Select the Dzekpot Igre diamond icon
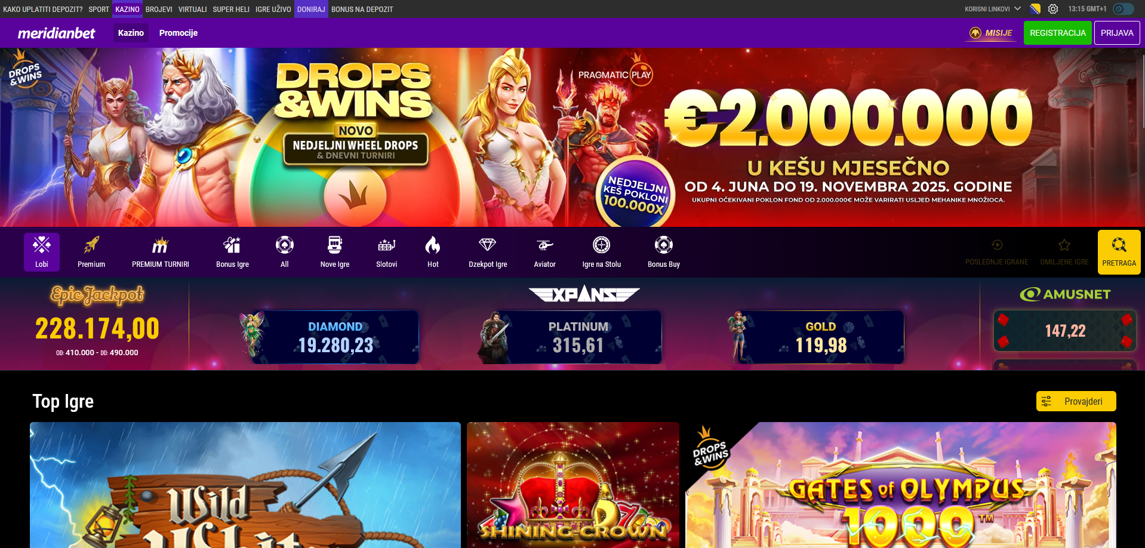The height and width of the screenshot is (548, 1145). (488, 252)
